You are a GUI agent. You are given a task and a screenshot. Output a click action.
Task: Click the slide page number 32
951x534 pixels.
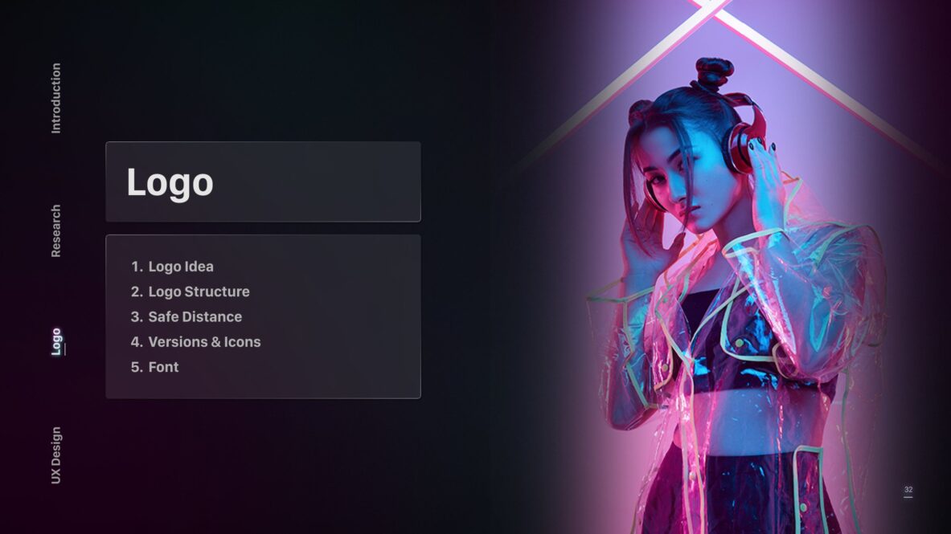point(908,490)
